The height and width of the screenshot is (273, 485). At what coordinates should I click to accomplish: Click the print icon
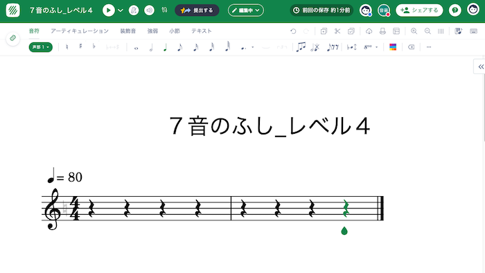382,31
